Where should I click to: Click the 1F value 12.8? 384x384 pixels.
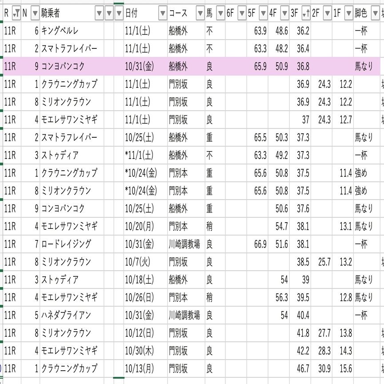coord(345,297)
